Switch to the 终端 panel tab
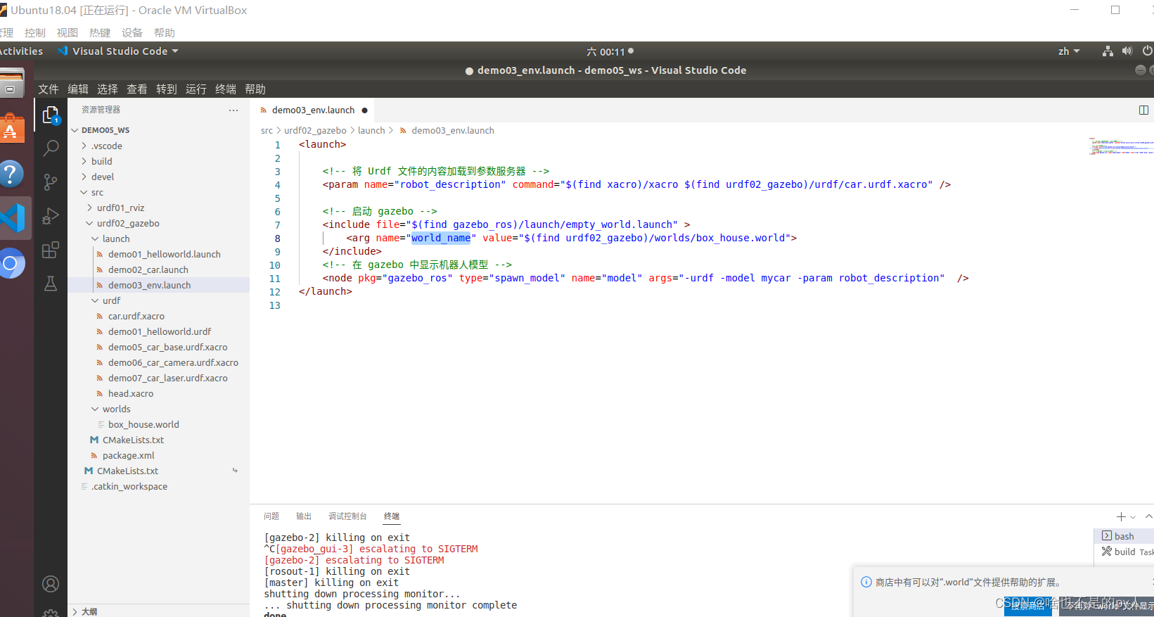This screenshot has height=617, width=1154. pyautogui.click(x=392, y=516)
